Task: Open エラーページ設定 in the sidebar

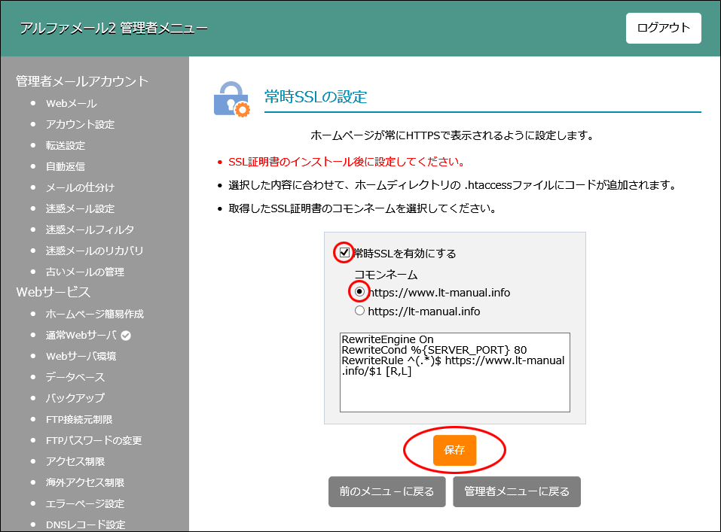Action: pos(85,504)
